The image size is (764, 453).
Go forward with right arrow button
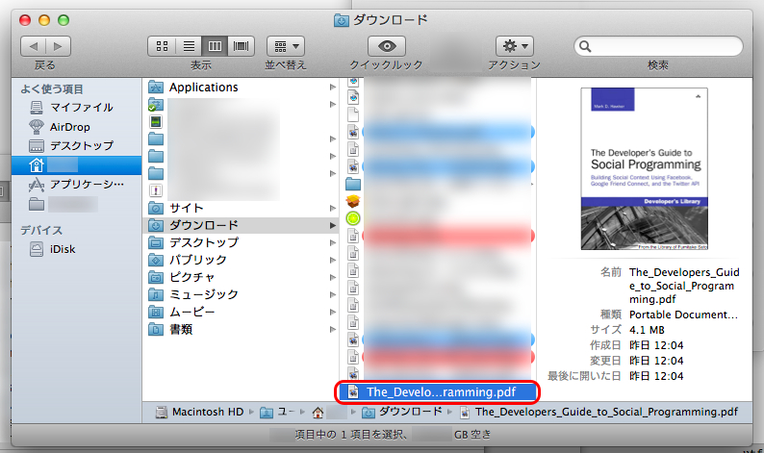[58, 45]
